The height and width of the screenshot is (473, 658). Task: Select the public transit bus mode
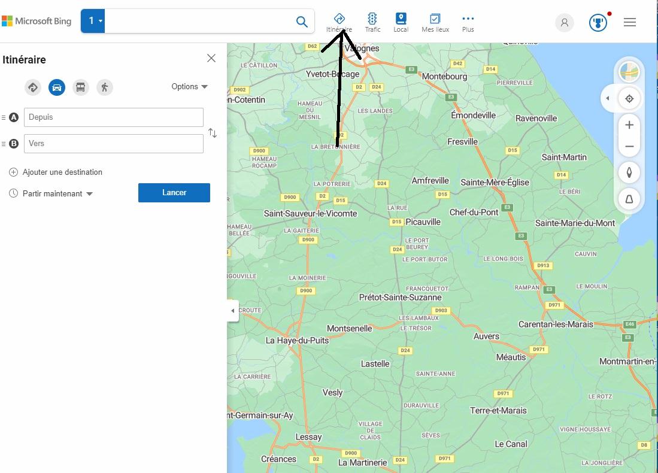pos(80,87)
